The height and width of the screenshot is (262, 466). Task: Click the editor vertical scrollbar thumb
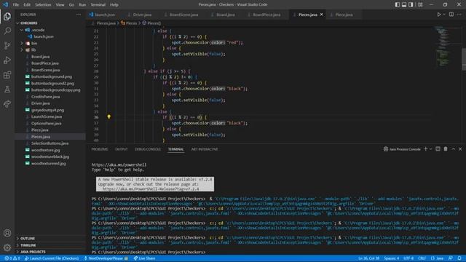point(464,59)
